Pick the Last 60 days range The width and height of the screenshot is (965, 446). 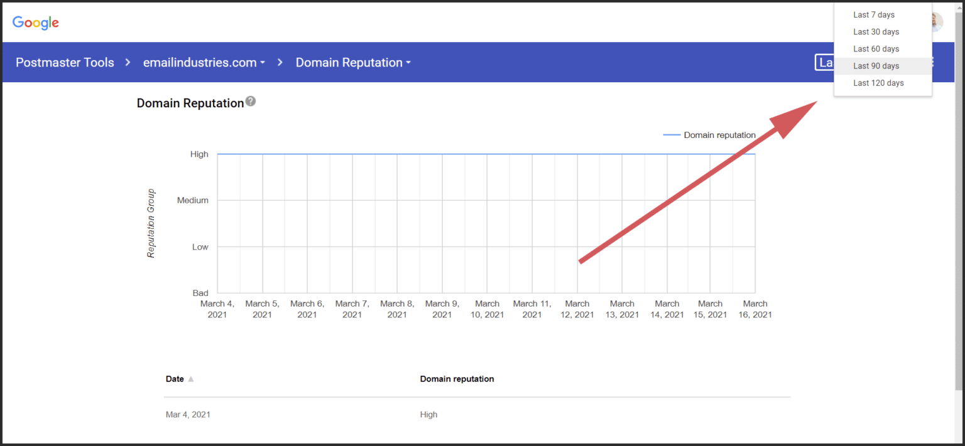(x=876, y=48)
